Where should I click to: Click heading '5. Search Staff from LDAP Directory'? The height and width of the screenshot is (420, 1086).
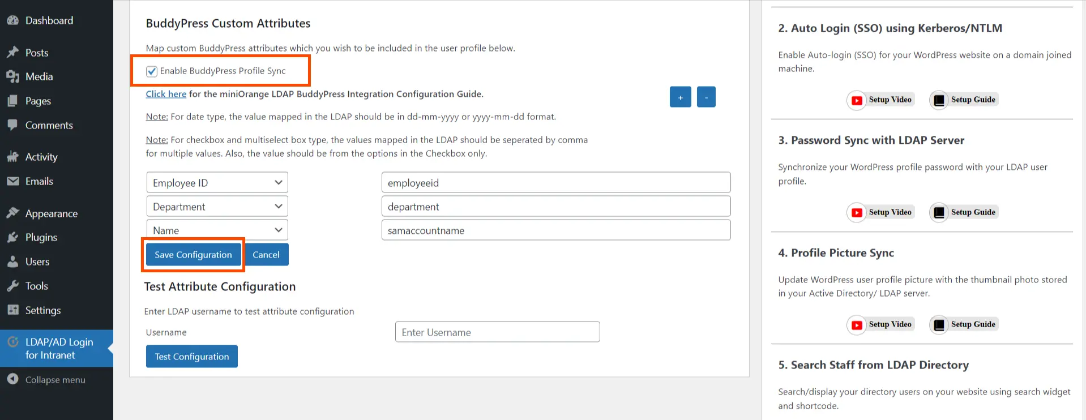[873, 365]
